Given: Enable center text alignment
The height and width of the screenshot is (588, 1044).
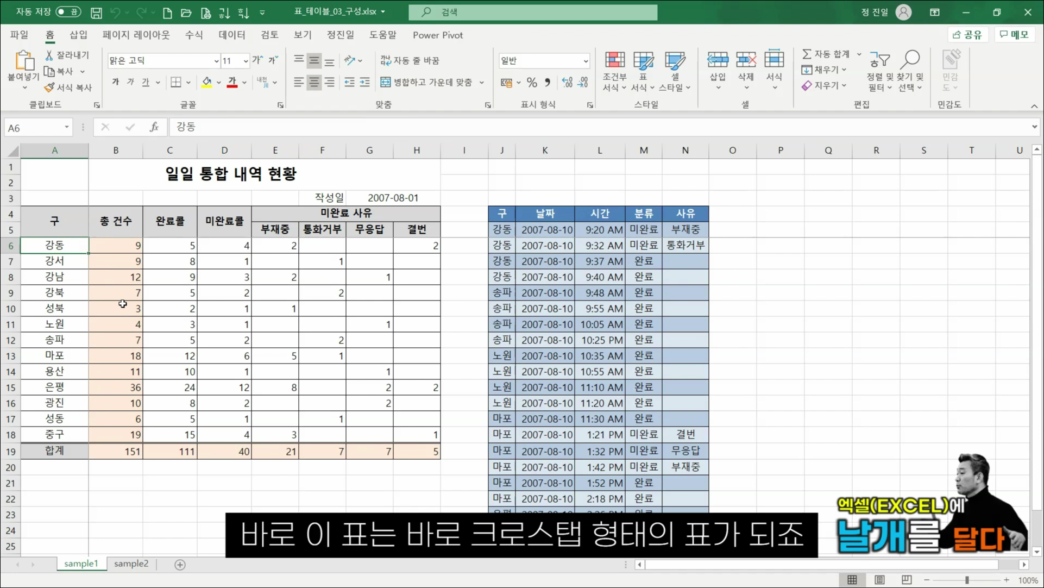Looking at the screenshot, I should click(314, 82).
